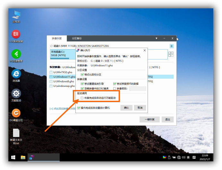Click the Windows Start button
This screenshot has width=222, height=170.
tap(13, 157)
